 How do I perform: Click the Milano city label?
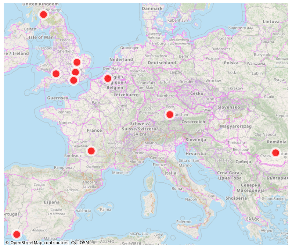151,143
